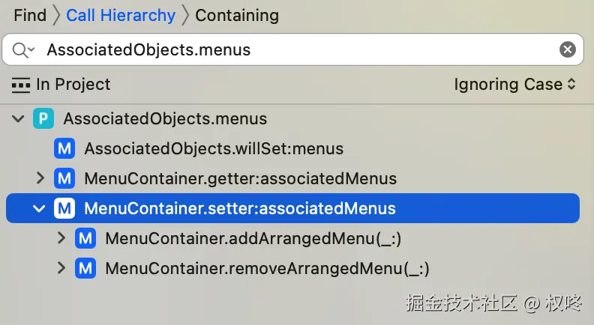Click the M icon of MenuContainer.setter:associatedMenus
Viewport: 594px width, 325px height.
point(64,208)
